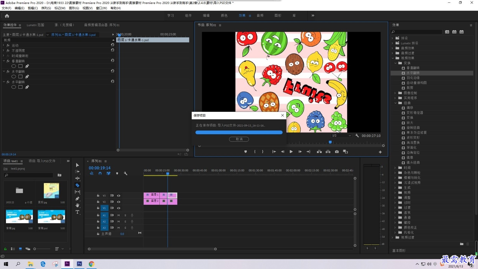Create rectangle mask under 垂直翻转
This screenshot has width=478, height=269.
tap(20, 66)
